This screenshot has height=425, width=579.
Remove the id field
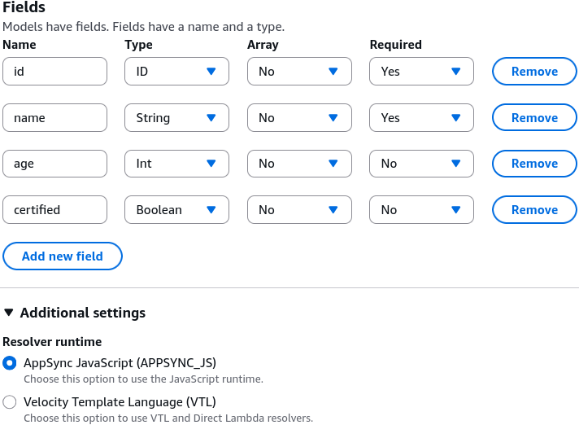(534, 72)
